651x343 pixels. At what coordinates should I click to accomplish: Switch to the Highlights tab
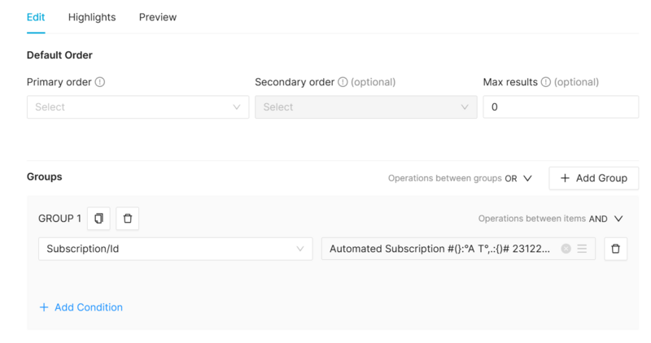pos(92,17)
